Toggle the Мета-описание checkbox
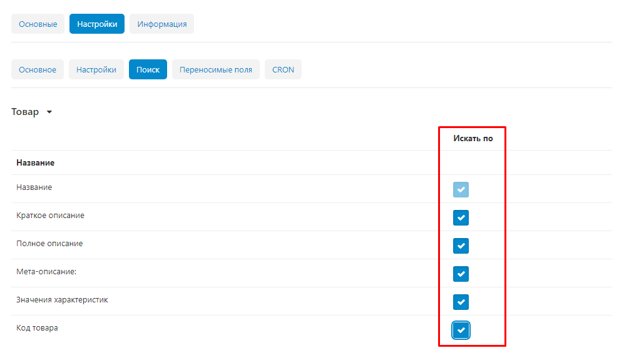The height and width of the screenshot is (358, 619). click(461, 274)
